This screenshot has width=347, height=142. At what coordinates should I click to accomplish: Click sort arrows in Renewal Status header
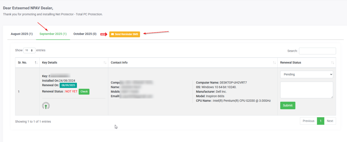point(332,63)
